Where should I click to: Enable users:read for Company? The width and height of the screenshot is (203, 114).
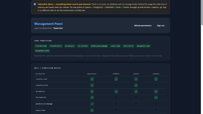coord(156,110)
